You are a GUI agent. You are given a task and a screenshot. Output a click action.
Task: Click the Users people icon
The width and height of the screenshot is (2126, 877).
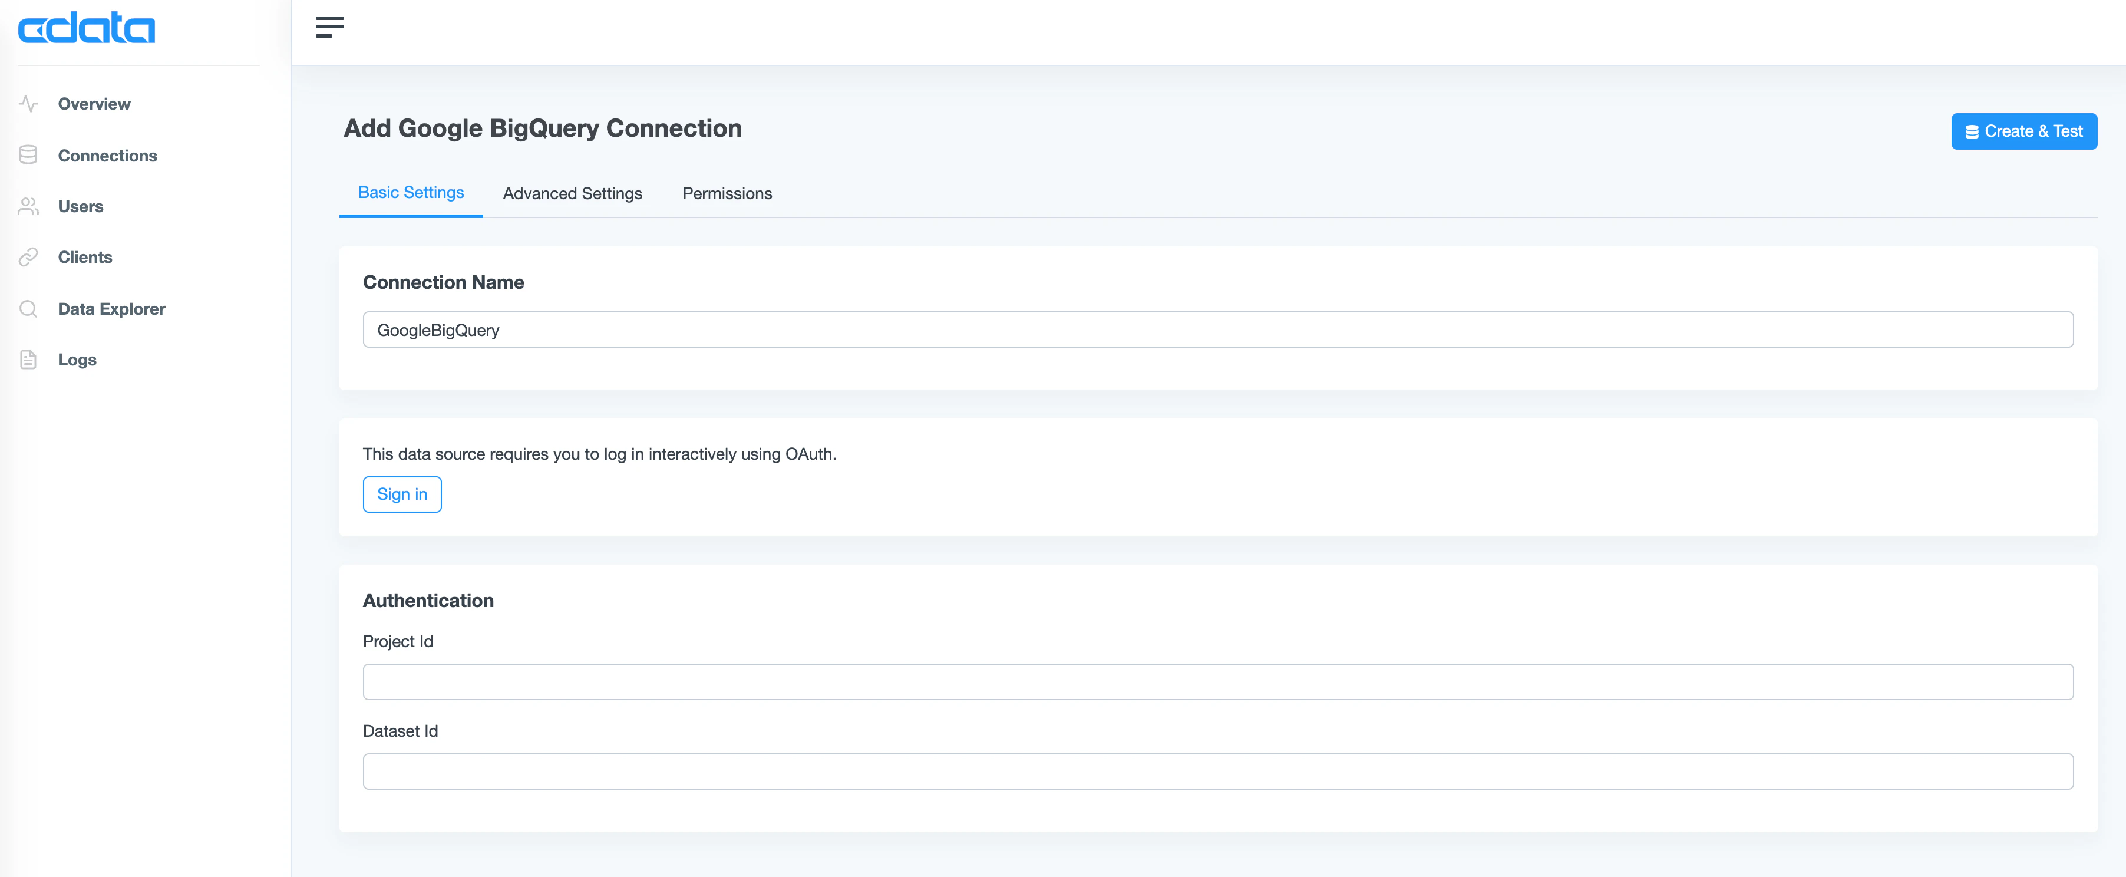click(x=28, y=206)
